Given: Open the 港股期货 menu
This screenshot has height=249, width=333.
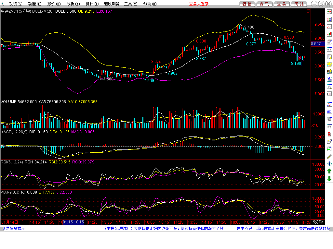Looking at the screenshot, I should pos(112,4).
